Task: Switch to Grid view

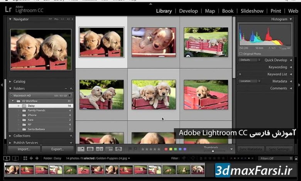Action: tap(81, 149)
